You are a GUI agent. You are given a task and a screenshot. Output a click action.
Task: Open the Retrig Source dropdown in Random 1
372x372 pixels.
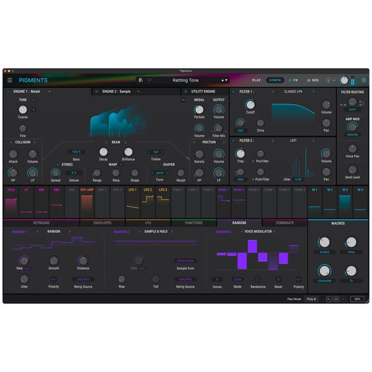(x=82, y=279)
